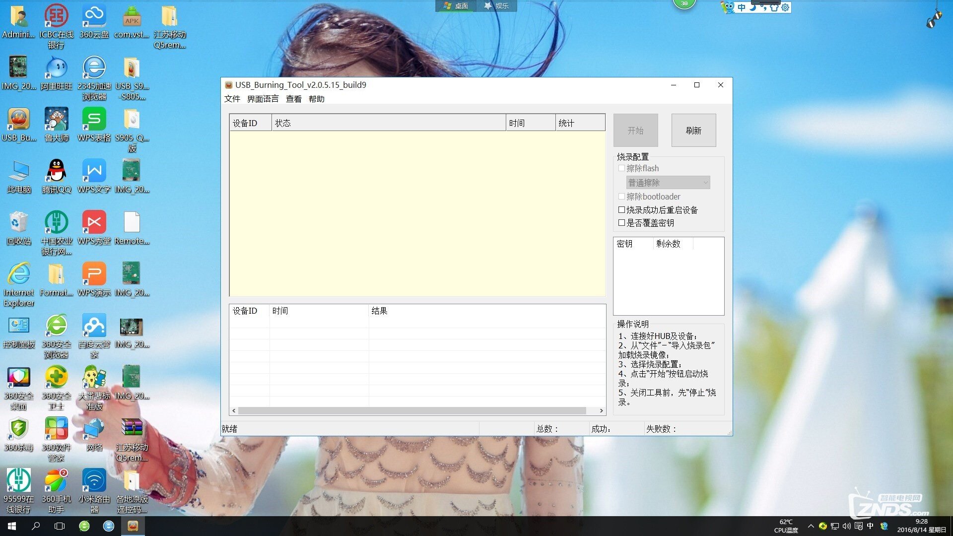Click the horizontal scrollbar track in results list
Image resolution: width=953 pixels, height=536 pixels.
click(412, 411)
